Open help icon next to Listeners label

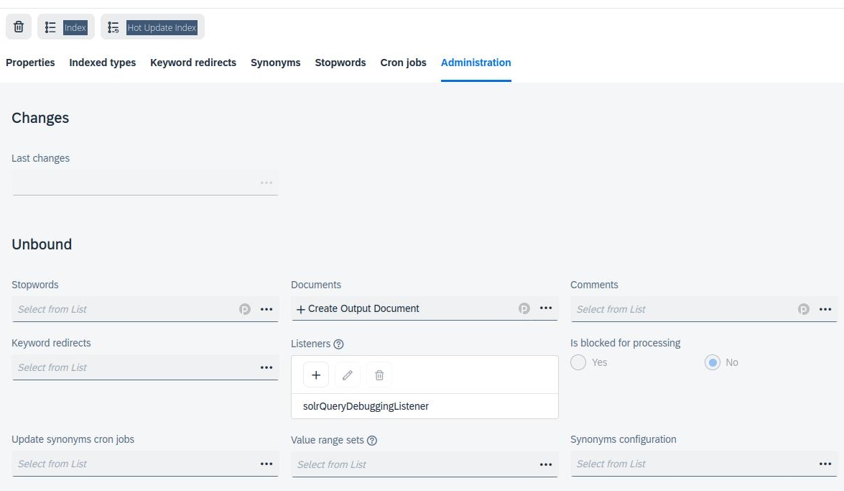(339, 344)
